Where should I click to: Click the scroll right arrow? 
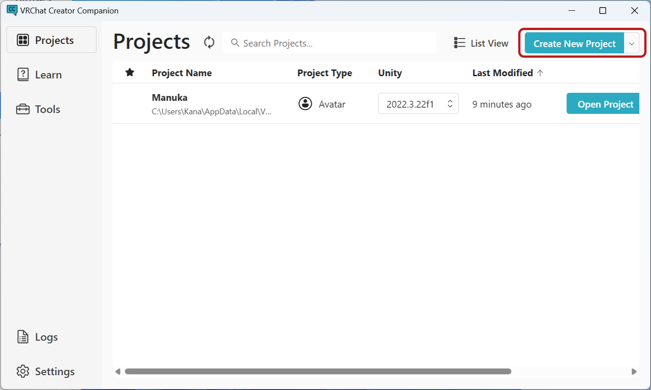click(x=634, y=371)
